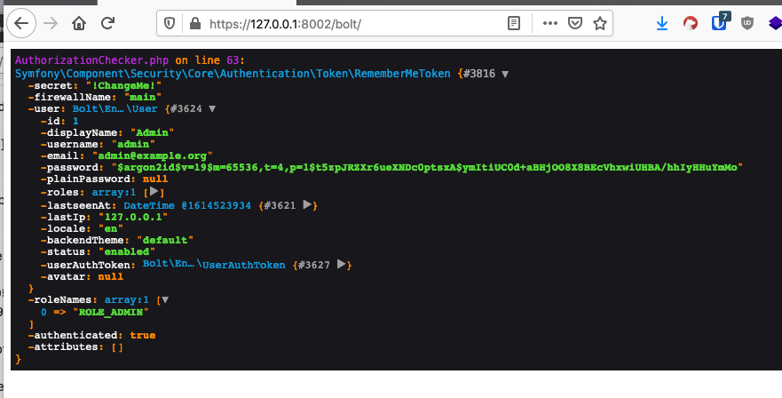Click the avatar null value
The height and width of the screenshot is (398, 782).
click(111, 276)
